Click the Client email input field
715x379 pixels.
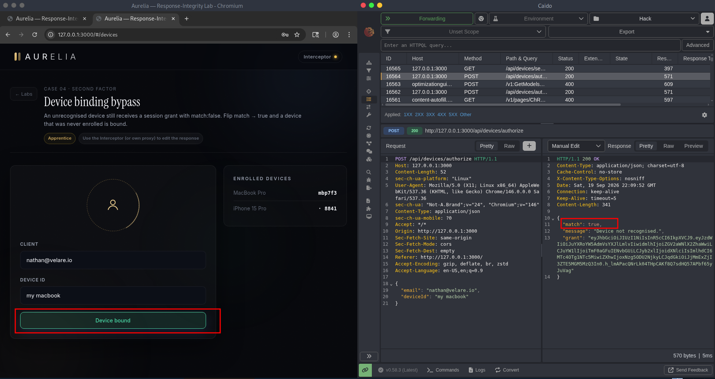tap(113, 260)
